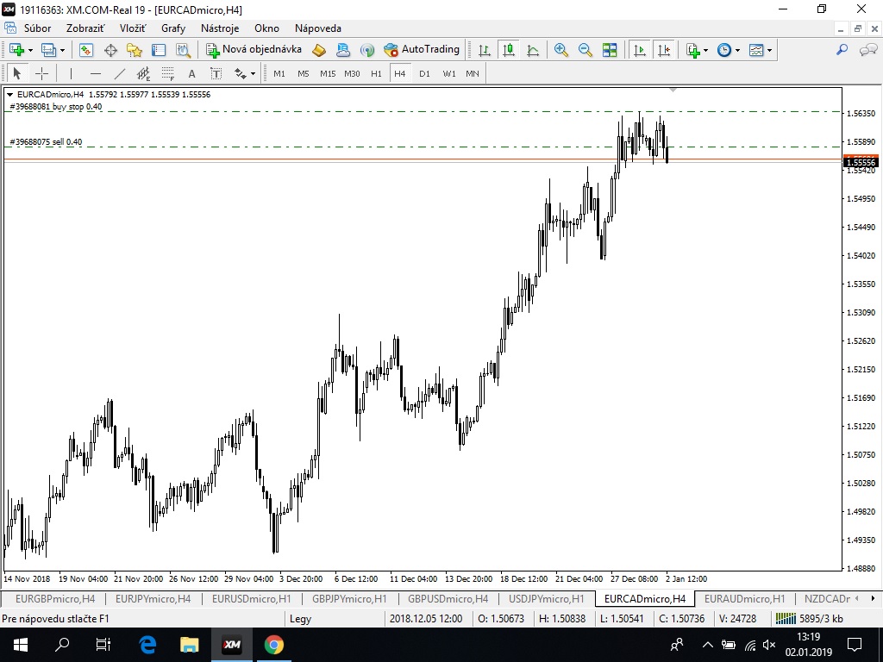Insert Fibonacci retracement tool
Screen dimensions: 883x662
coord(168,73)
